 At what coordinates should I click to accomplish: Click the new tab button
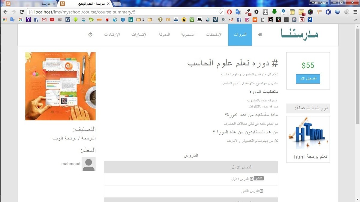point(117,4)
